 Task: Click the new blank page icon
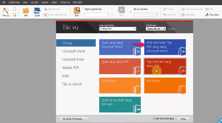15,9
